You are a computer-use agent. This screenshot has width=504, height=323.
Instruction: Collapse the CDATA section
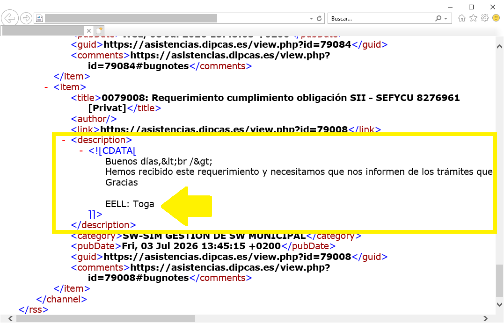tap(81, 151)
